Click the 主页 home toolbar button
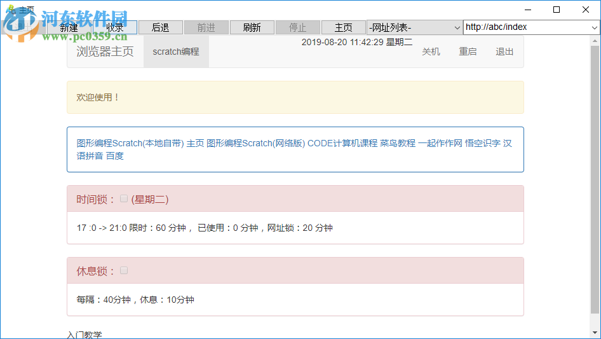This screenshot has width=601, height=339. tap(344, 27)
